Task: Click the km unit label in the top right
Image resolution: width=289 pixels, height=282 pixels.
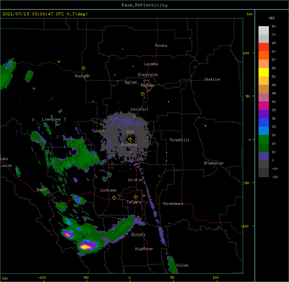Action: tap(249, 14)
